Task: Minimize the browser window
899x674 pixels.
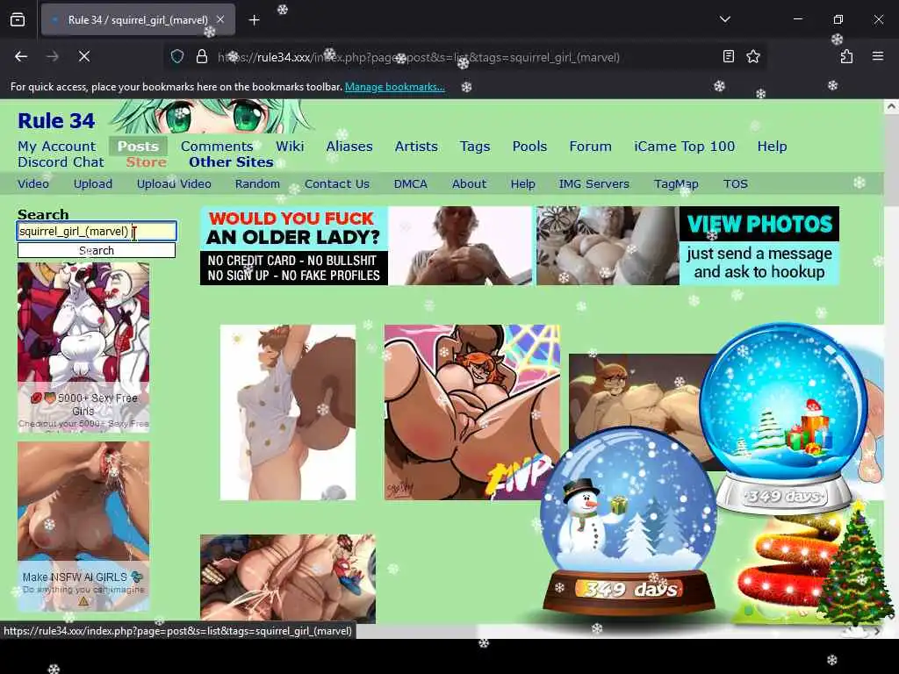Action: click(x=797, y=19)
